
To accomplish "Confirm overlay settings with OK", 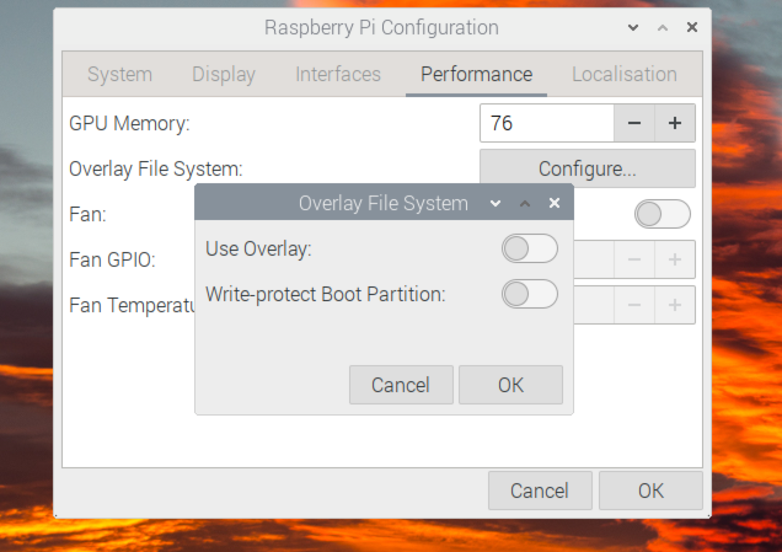I will pos(510,385).
